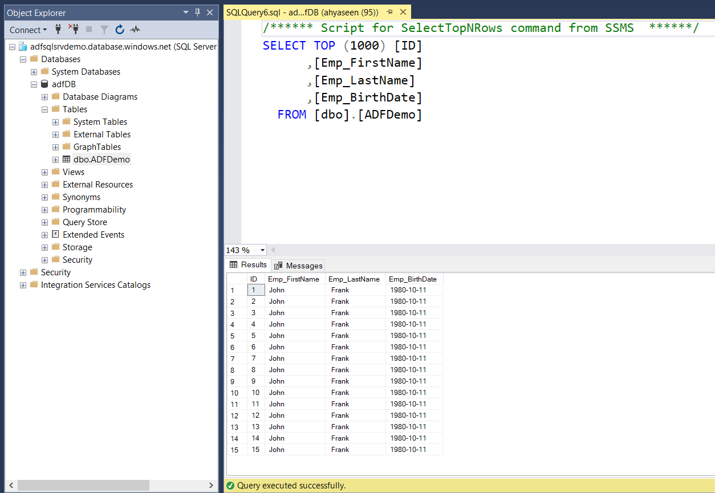This screenshot has width=715, height=493.
Task: Switch to the Messages tab
Action: pyautogui.click(x=298, y=266)
